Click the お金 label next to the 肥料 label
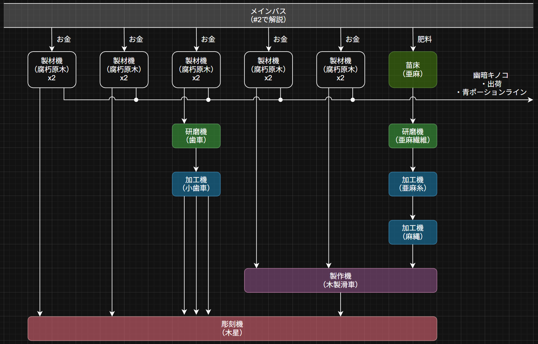This screenshot has height=344, width=538. click(x=352, y=39)
